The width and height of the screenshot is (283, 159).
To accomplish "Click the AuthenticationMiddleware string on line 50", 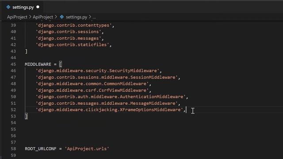I will [x=111, y=97].
